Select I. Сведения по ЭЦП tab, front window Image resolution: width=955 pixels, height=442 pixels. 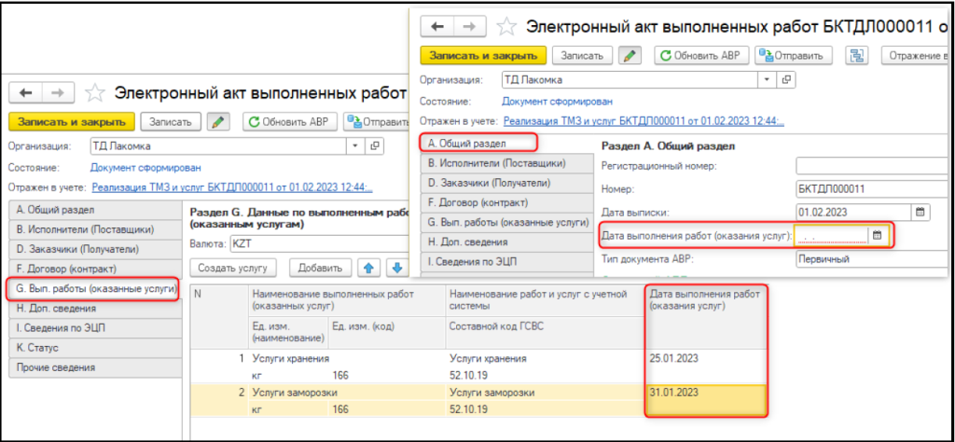tap(506, 262)
